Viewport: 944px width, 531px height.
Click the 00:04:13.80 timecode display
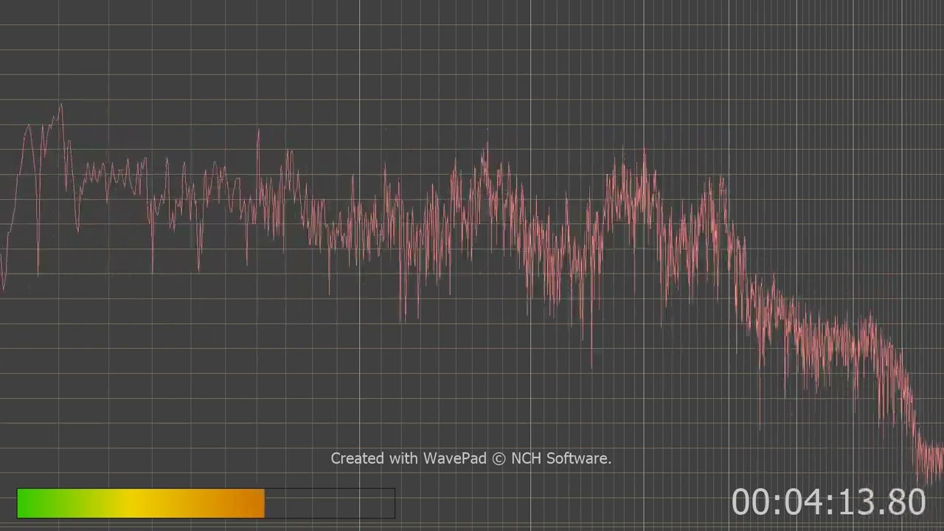pos(828,502)
